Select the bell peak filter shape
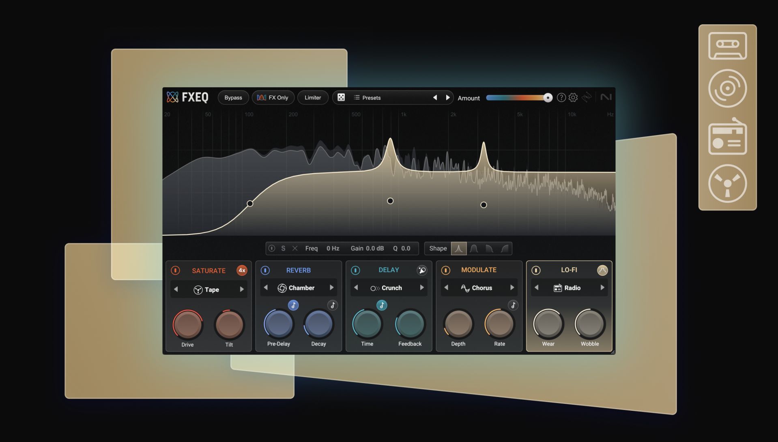Viewport: 778px width, 442px height. (459, 248)
